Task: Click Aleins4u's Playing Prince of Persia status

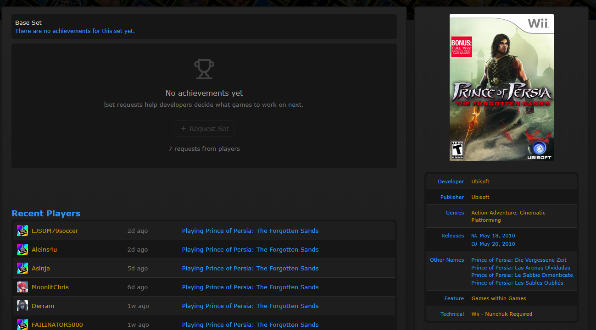Action: click(250, 249)
